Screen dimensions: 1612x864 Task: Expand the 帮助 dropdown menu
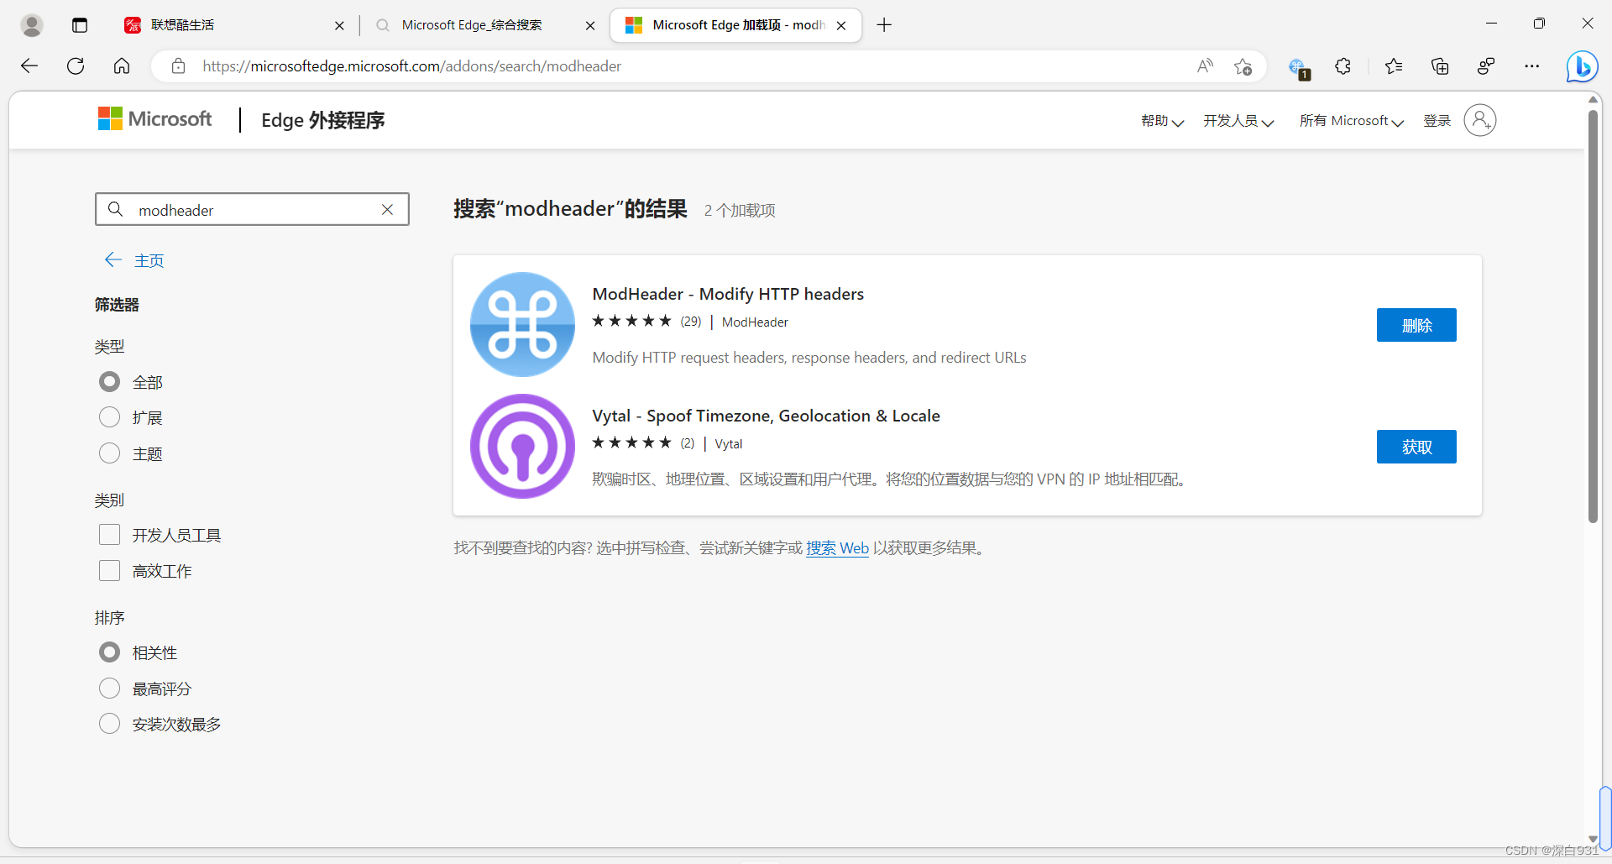point(1162,121)
